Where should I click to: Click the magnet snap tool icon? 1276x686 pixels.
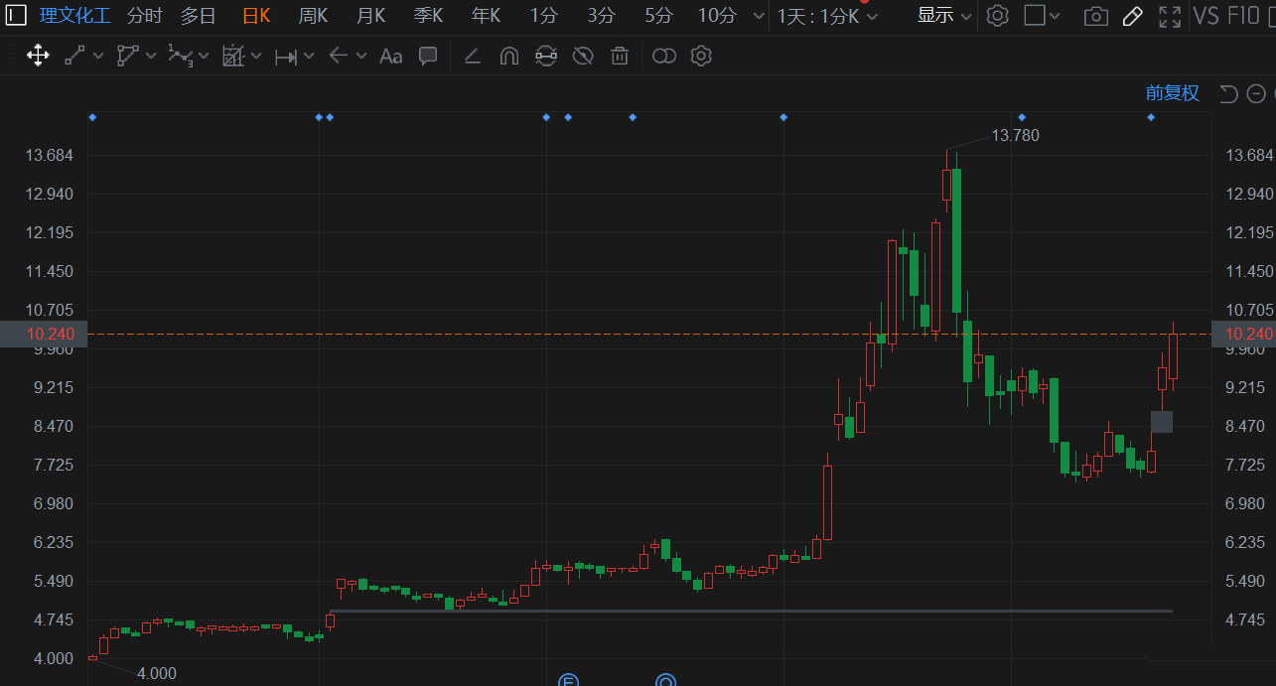click(x=508, y=56)
